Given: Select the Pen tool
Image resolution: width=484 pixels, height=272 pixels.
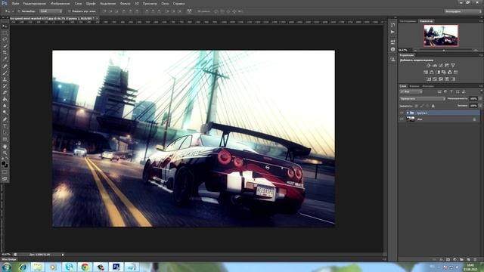Looking at the screenshot, I should pyautogui.click(x=5, y=119).
